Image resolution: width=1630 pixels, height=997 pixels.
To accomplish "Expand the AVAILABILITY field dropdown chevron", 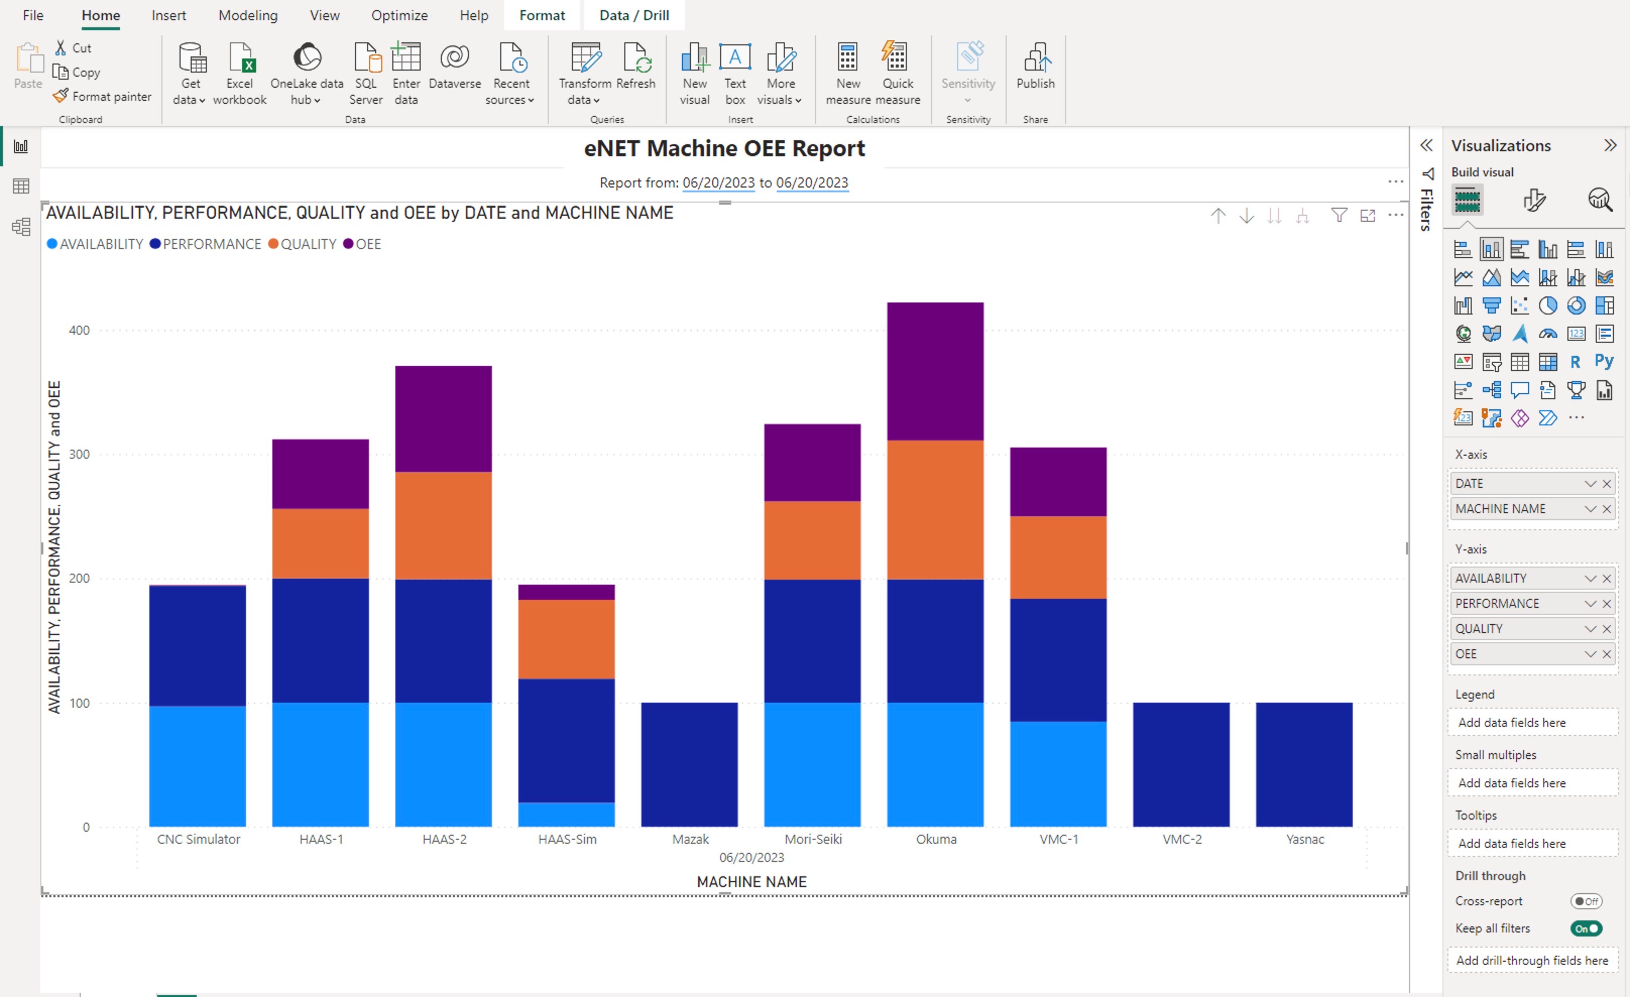I will tap(1590, 579).
